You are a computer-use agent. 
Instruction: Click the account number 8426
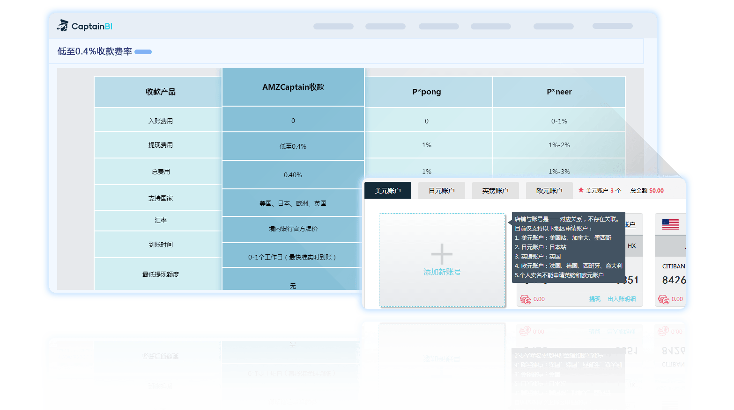674,280
